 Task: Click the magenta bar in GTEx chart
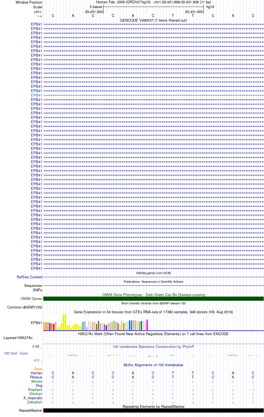pos(147,325)
